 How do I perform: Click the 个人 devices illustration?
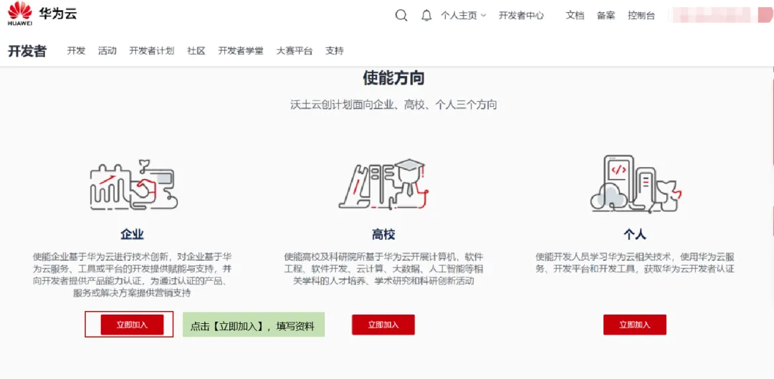point(635,183)
